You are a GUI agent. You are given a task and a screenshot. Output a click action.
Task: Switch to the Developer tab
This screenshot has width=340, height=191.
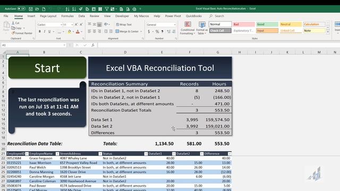pos(122,16)
